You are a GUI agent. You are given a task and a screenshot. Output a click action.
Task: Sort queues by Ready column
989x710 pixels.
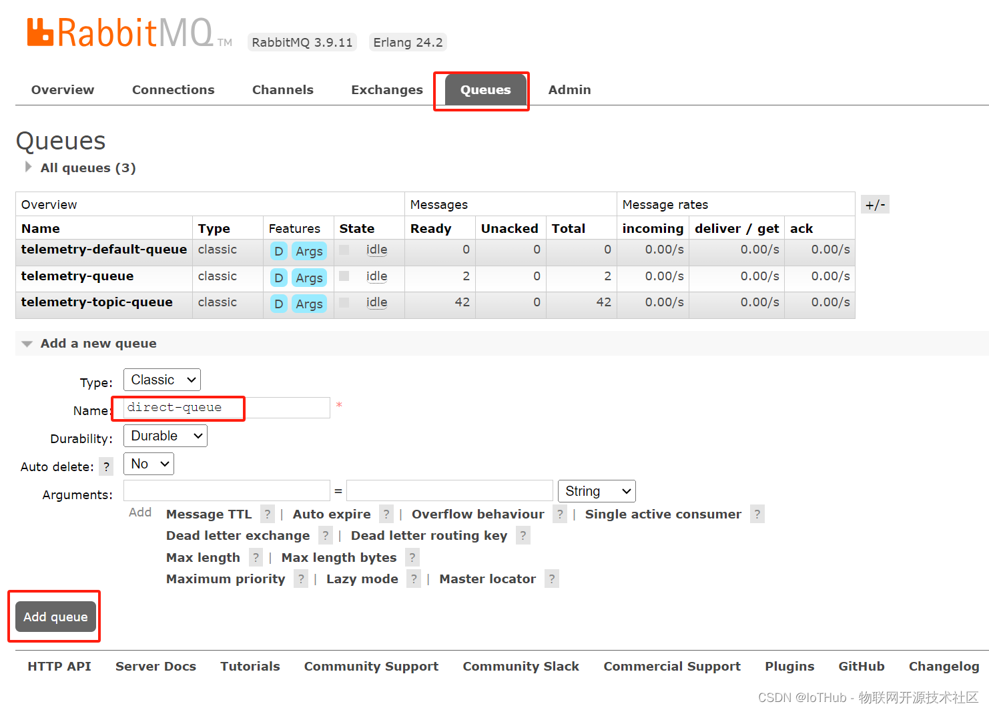(431, 228)
